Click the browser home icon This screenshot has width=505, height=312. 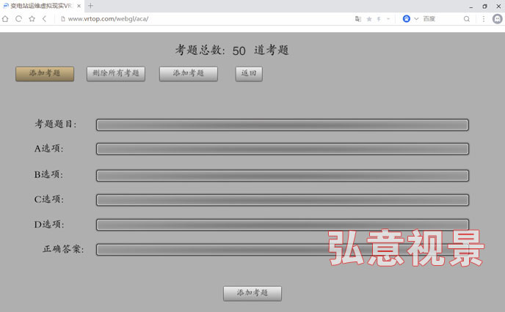pos(5,19)
